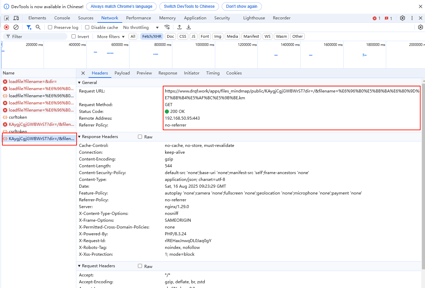Click the 1000000 ms timeline marker
The width and height of the screenshot is (425, 288).
205,45
